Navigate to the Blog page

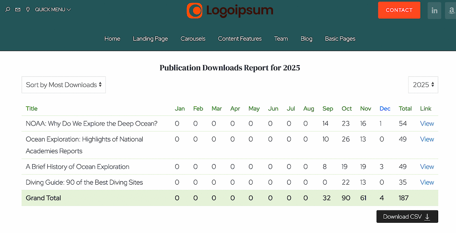coord(307,39)
